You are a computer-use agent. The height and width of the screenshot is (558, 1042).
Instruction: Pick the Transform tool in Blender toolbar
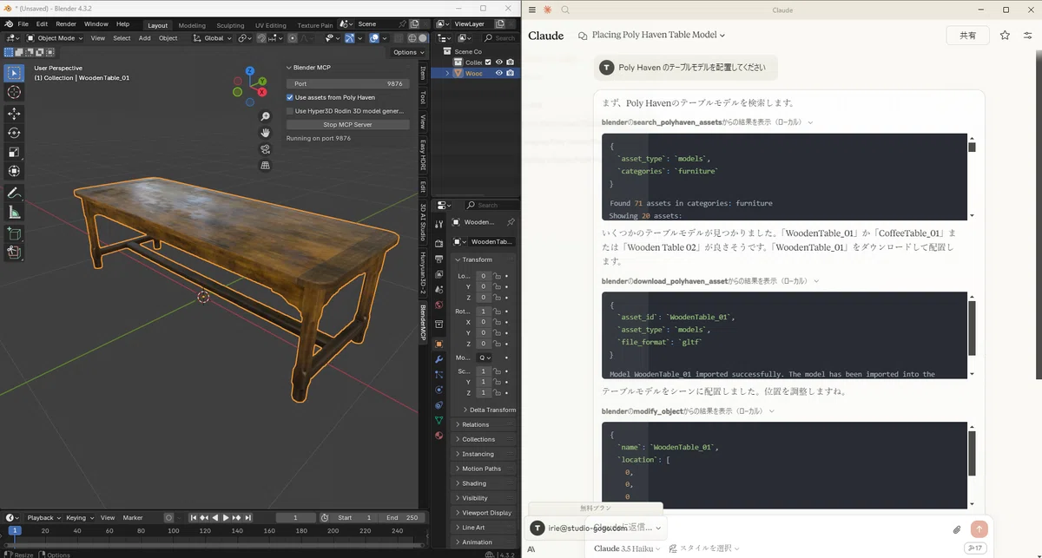coord(14,171)
